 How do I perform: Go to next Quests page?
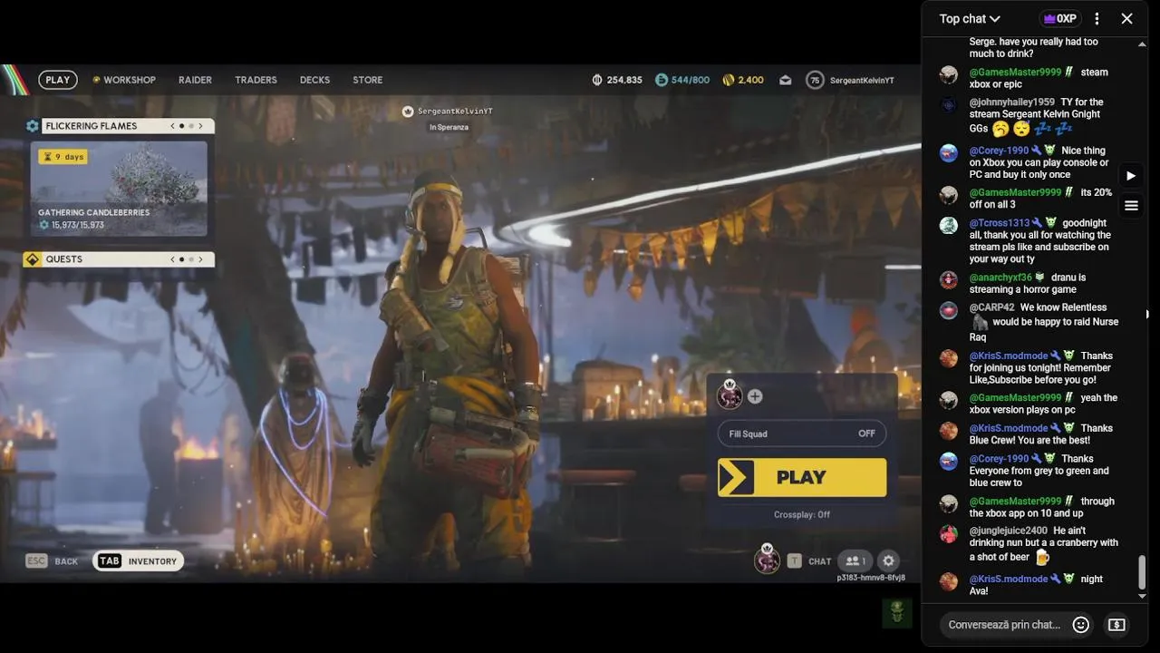[x=201, y=259]
